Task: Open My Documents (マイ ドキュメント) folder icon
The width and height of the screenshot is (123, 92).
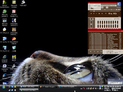Action: (5, 31)
